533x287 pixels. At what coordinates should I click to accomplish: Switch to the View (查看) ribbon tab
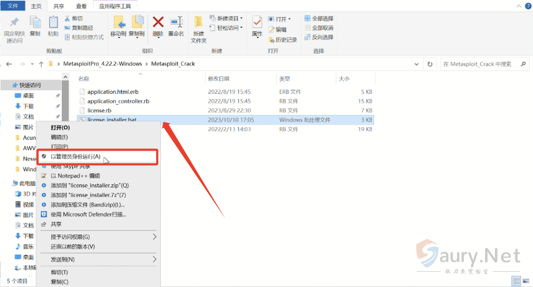(81, 6)
